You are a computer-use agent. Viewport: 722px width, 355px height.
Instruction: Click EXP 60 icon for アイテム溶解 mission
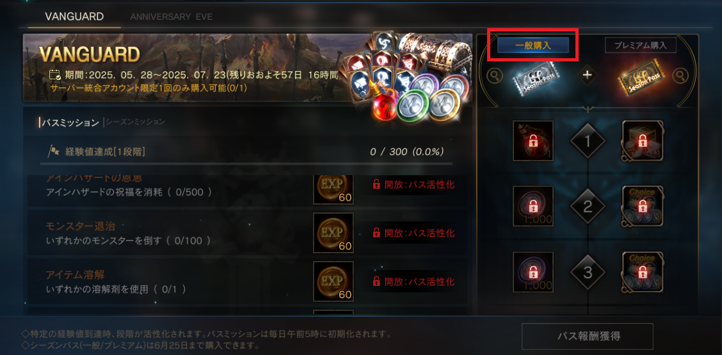click(x=333, y=281)
